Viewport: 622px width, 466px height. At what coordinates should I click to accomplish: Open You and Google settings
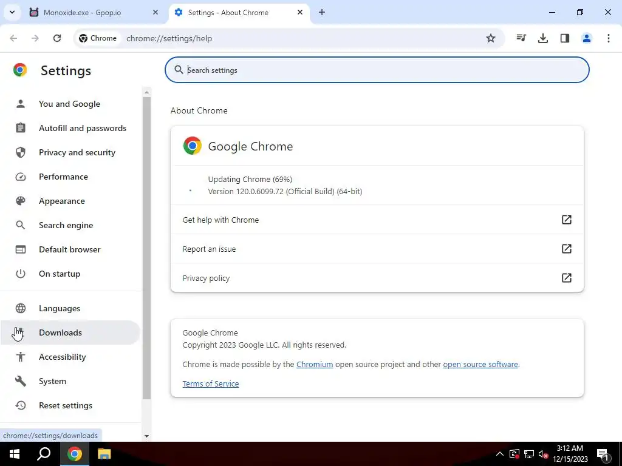[x=70, y=104]
